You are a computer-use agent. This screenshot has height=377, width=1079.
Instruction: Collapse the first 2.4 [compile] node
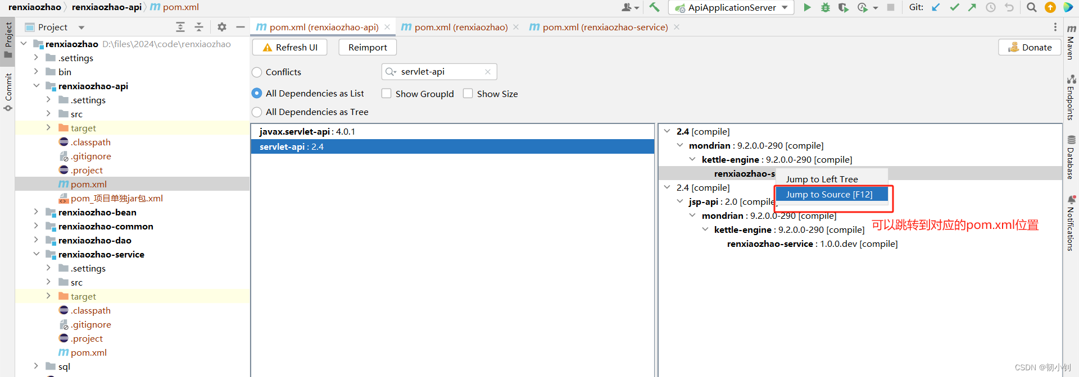667,131
